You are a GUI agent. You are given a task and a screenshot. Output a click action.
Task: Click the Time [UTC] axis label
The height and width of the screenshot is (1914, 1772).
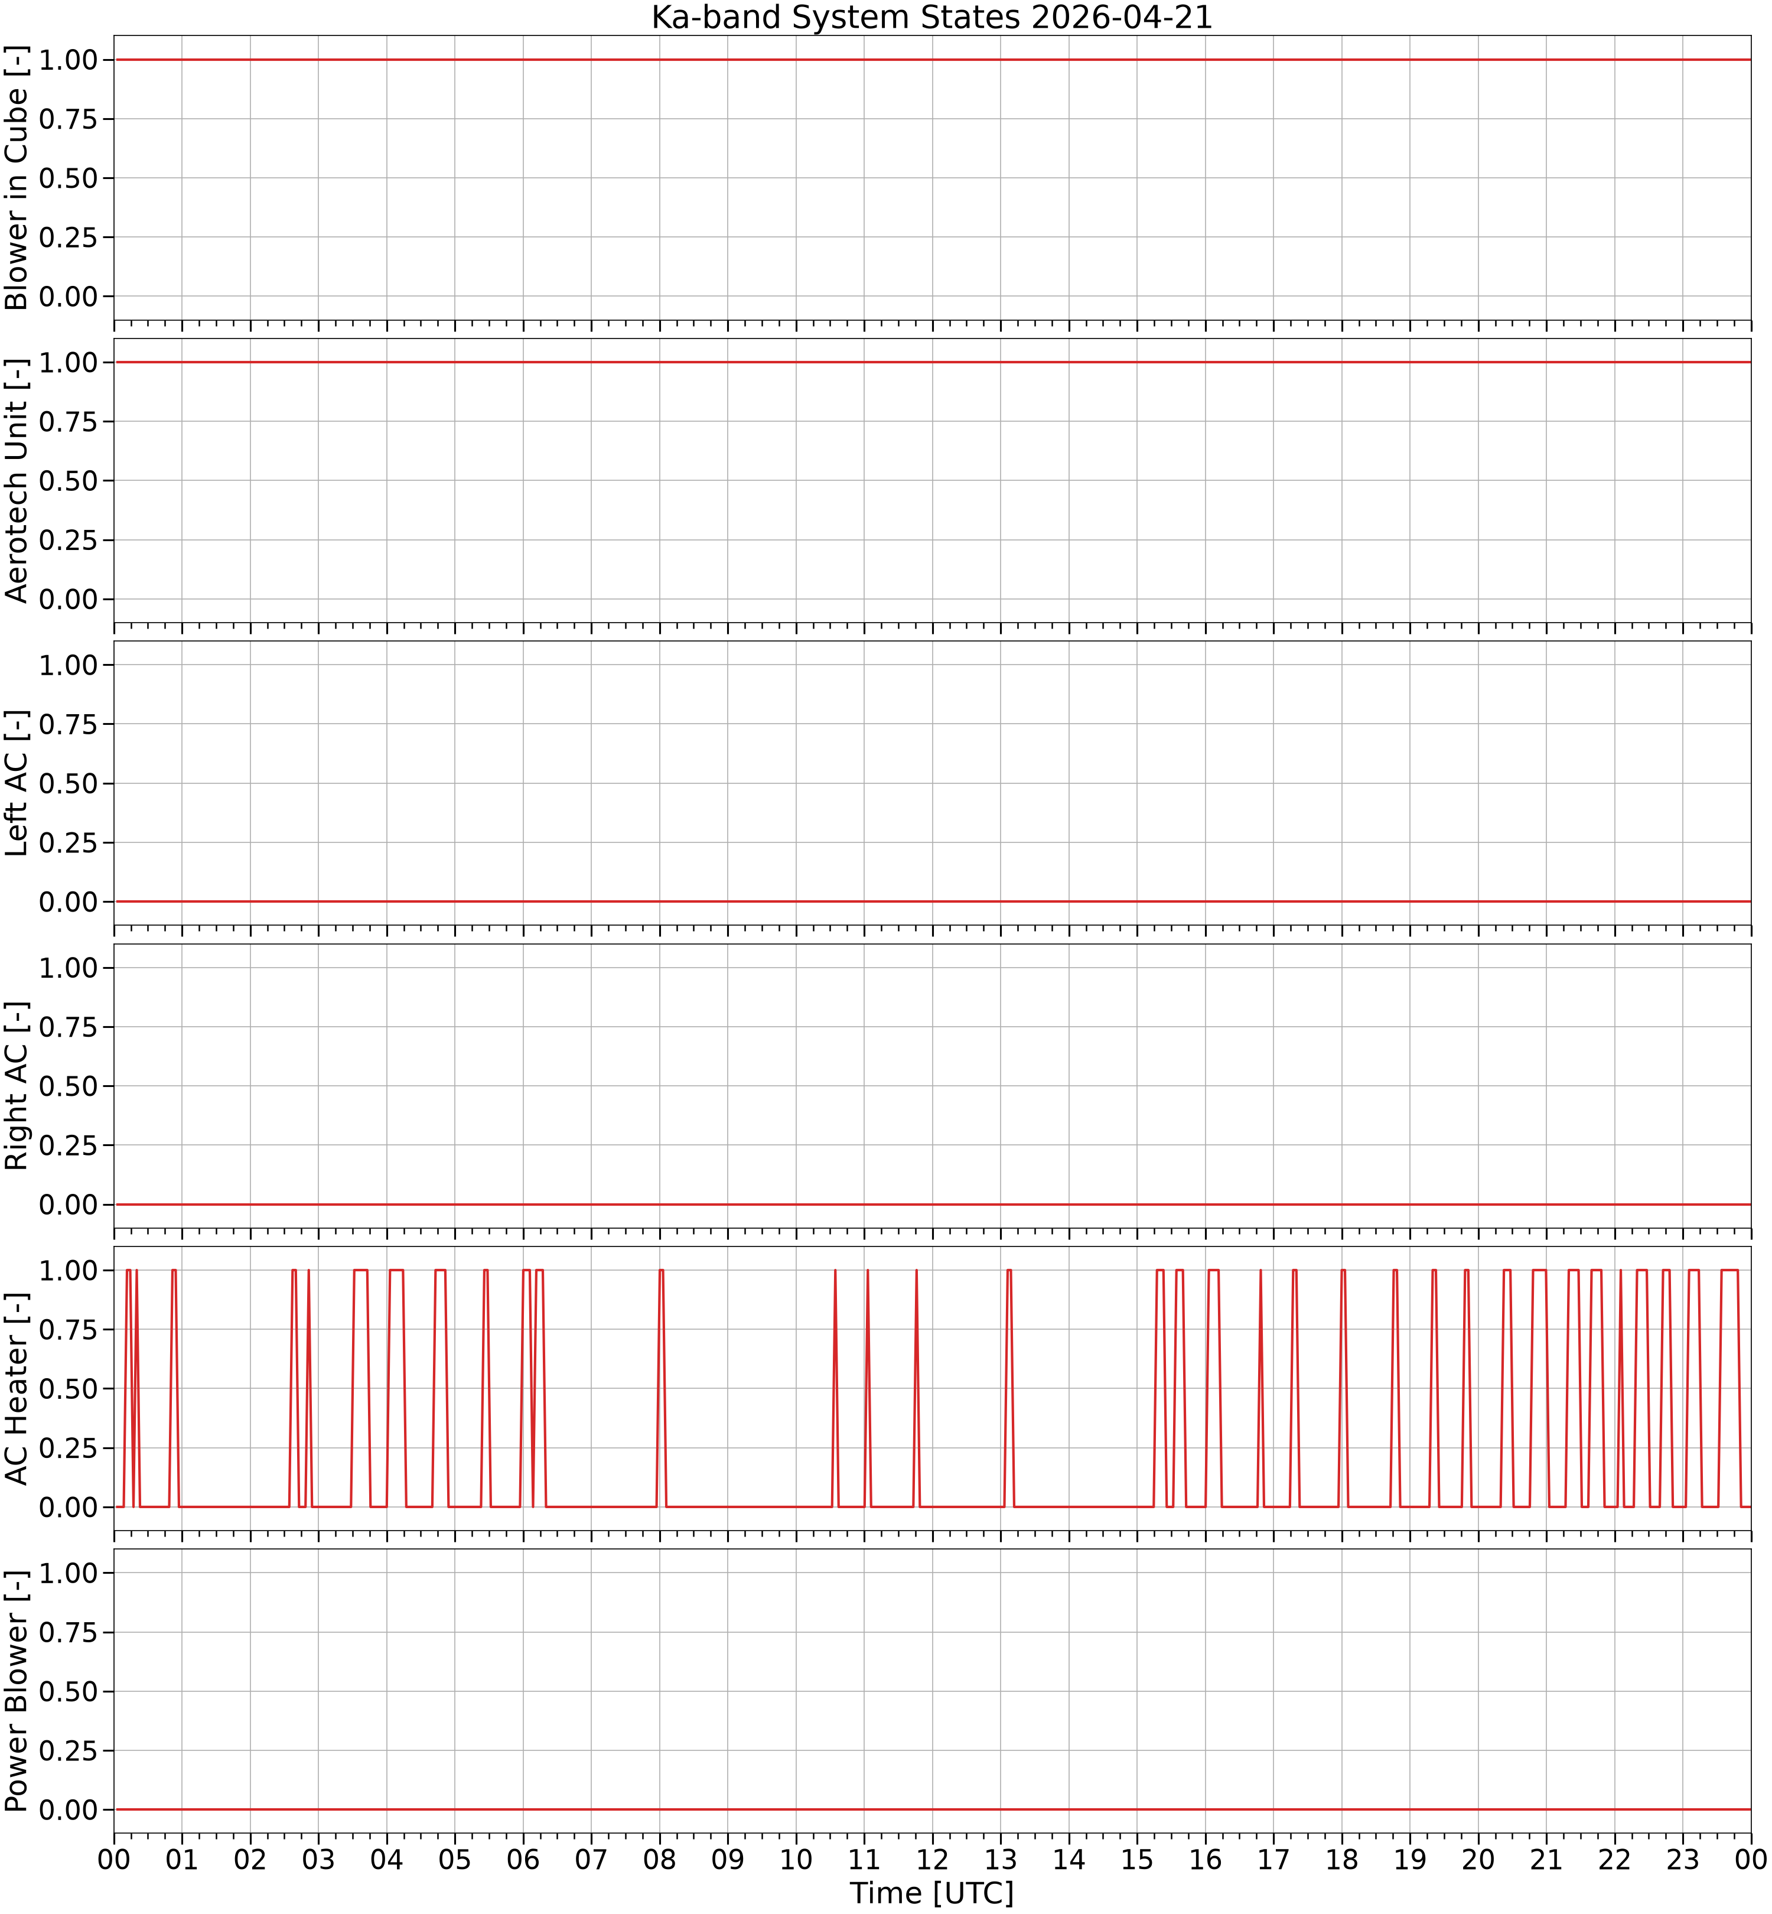[932, 1893]
